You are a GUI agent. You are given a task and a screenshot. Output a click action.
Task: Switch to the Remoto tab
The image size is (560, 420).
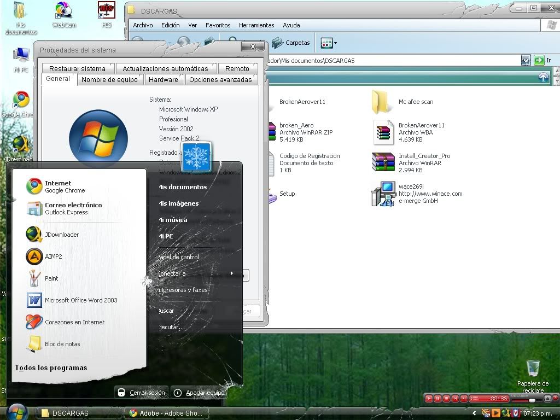(237, 68)
